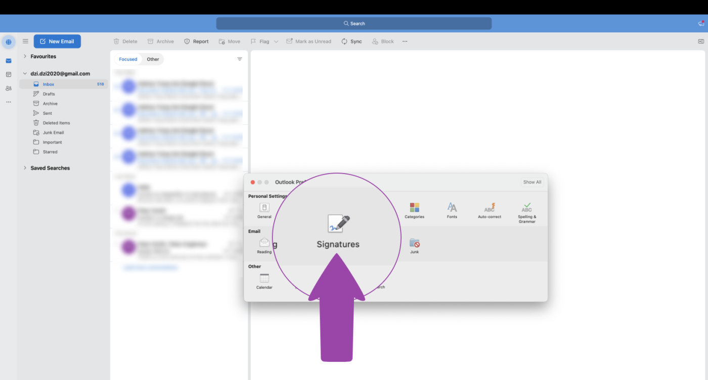Expand the Saved Searches section
This screenshot has height=380, width=708.
tap(25, 167)
